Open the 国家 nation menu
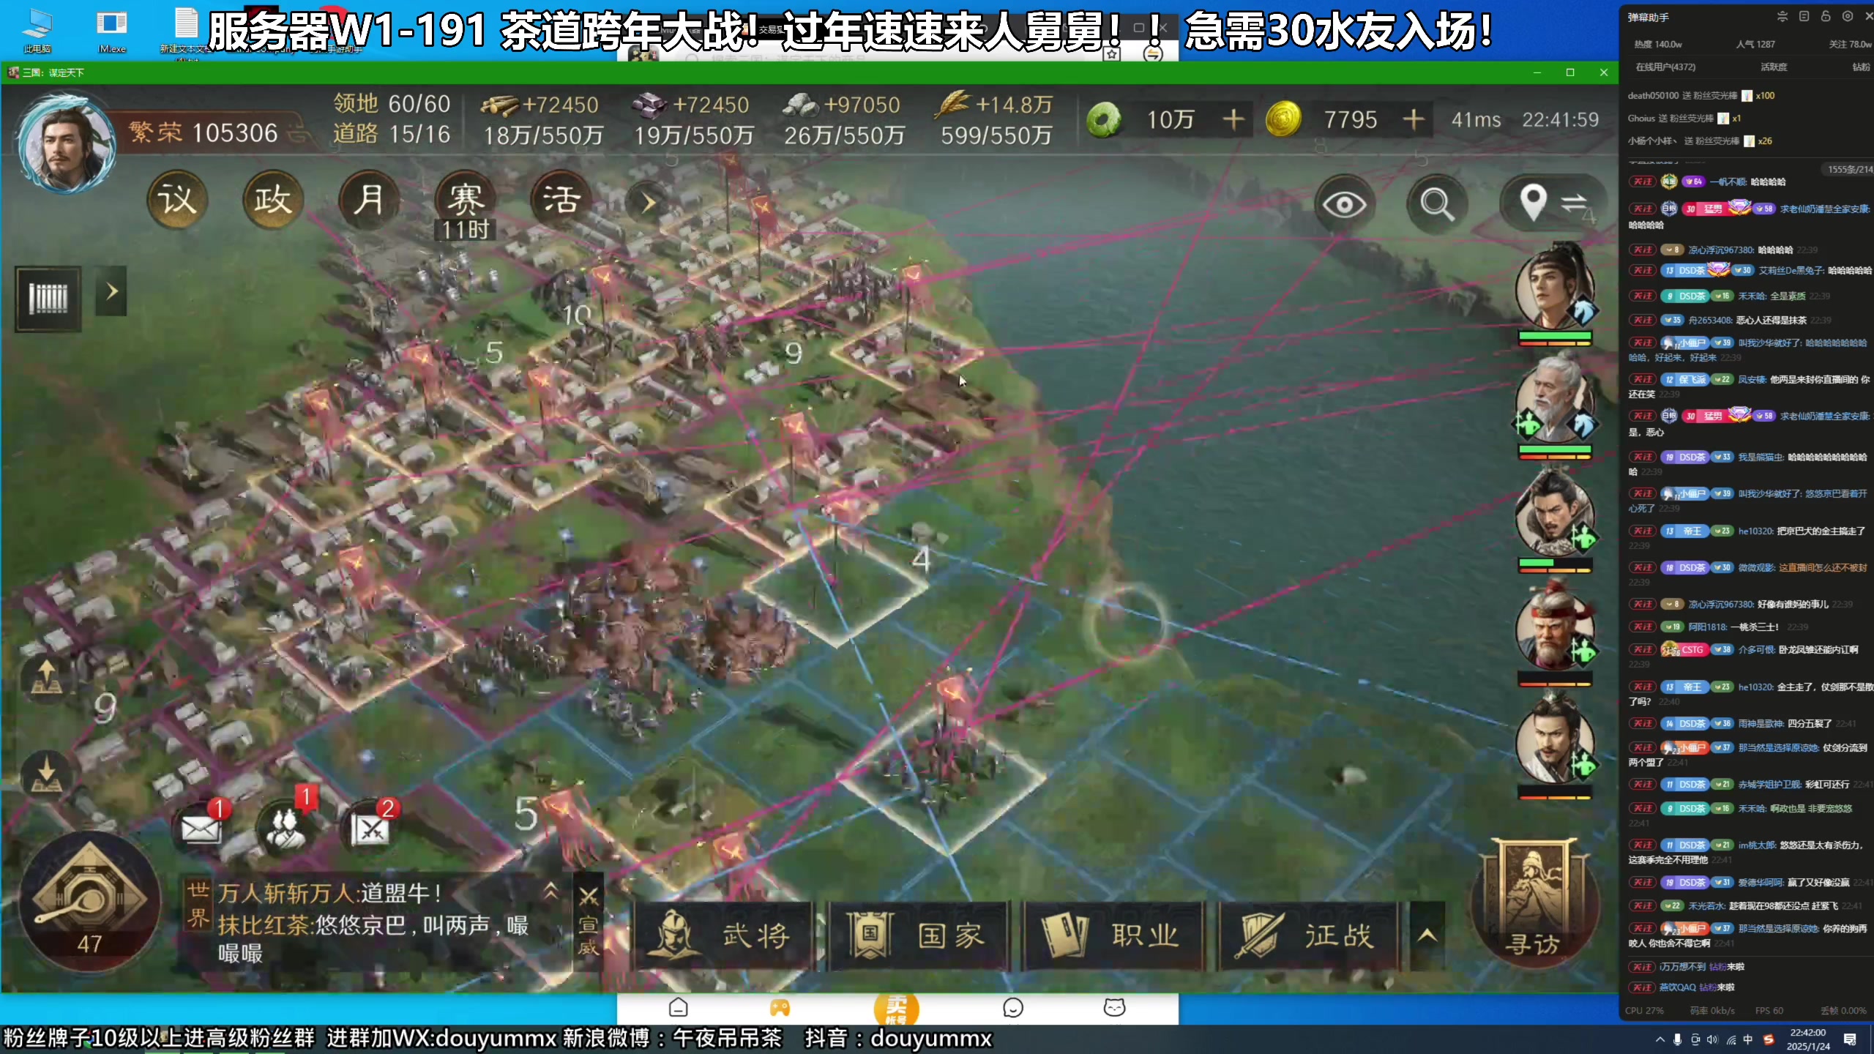The height and width of the screenshot is (1054, 1874). click(918, 935)
